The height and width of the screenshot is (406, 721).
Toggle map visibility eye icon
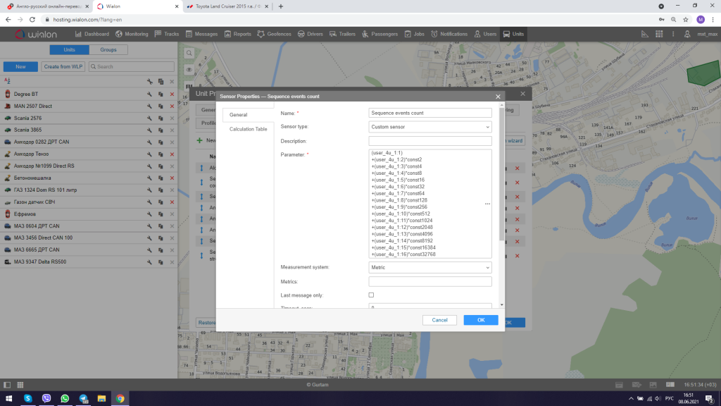189,70
